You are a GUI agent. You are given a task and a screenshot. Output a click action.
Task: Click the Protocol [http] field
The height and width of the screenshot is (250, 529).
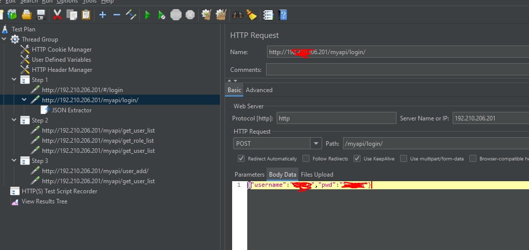point(336,118)
